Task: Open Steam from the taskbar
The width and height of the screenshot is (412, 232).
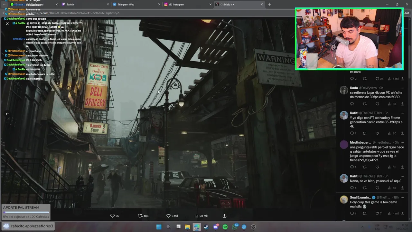Action: click(x=206, y=227)
